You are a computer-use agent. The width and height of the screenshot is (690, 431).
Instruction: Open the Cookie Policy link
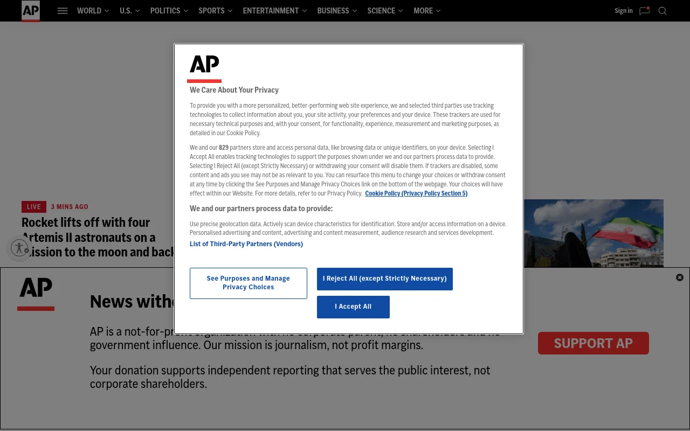click(x=416, y=193)
